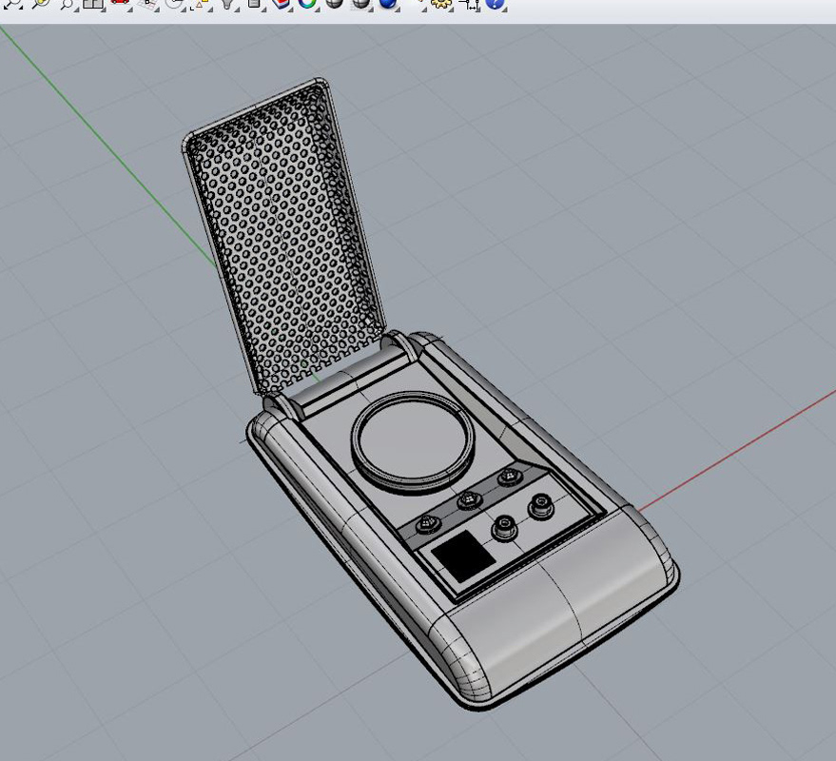Select the middle screw on the dark strip

[x=469, y=500]
